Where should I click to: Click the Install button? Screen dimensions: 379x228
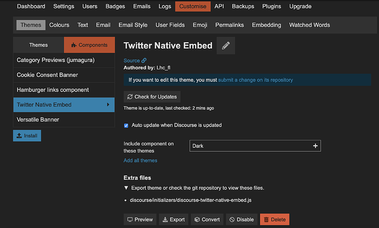(27, 135)
